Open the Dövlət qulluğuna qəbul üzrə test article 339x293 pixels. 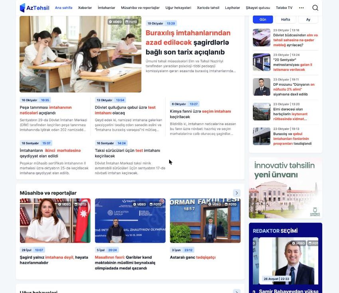tap(125, 110)
